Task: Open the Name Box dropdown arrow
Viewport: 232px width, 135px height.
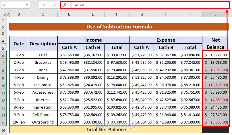Action: point(27,5)
